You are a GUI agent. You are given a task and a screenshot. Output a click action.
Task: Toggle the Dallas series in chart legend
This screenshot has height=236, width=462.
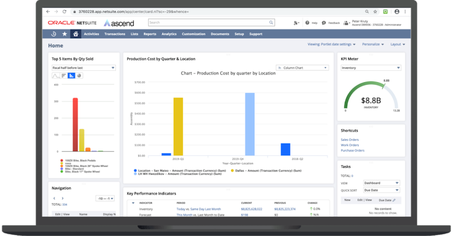click(266, 171)
